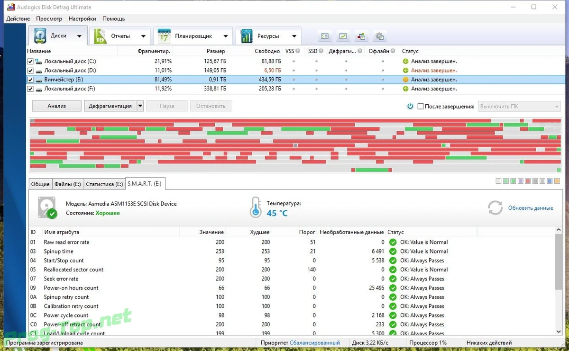This screenshot has width=569, height=351.
Task: Uncheck the Локальный диск (C:) checkbox
Action: 30,61
